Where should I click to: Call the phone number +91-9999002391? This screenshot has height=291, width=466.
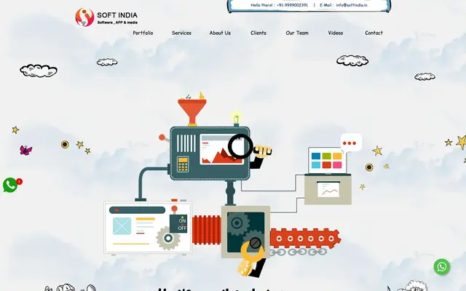coord(292,5)
